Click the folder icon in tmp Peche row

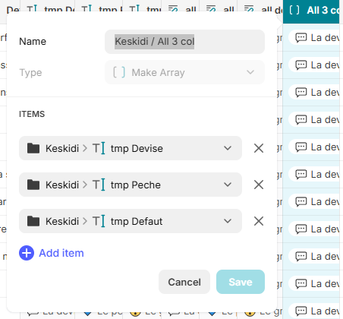point(33,185)
